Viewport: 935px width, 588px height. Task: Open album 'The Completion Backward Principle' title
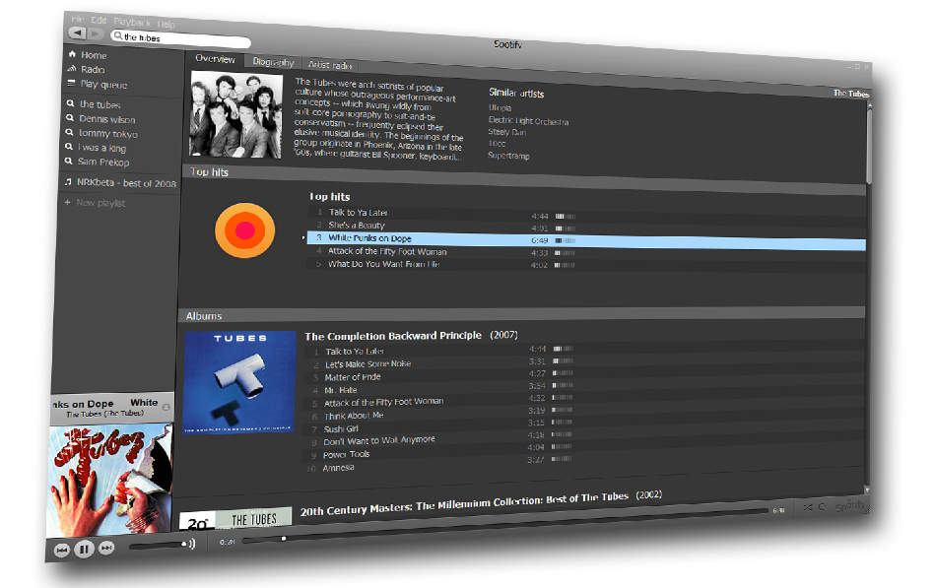(393, 336)
